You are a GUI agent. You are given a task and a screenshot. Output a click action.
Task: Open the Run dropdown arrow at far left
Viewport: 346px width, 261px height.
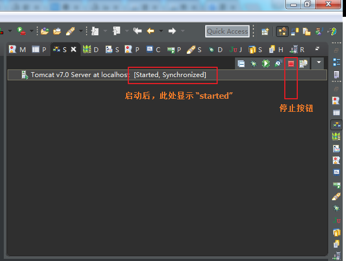click(10, 31)
